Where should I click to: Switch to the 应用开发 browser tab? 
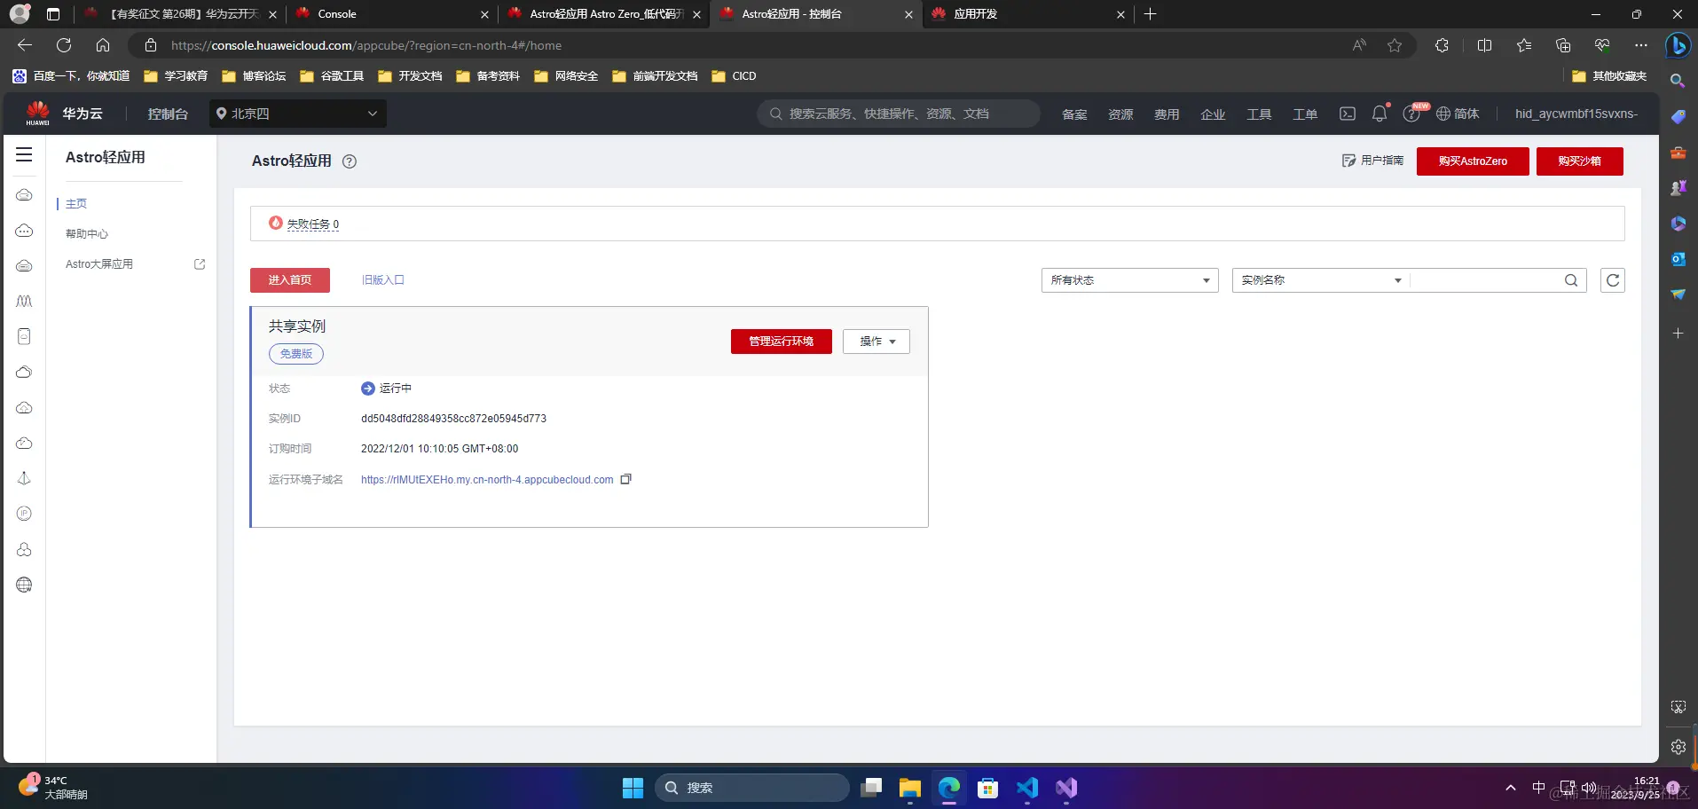(1026, 14)
